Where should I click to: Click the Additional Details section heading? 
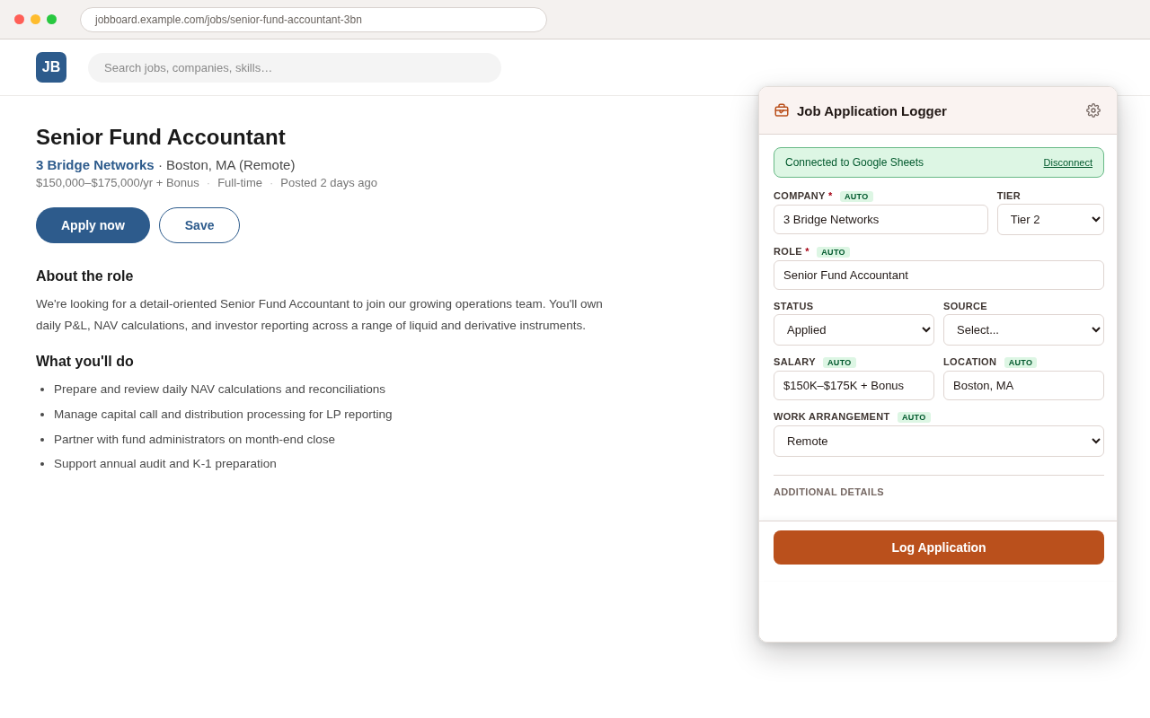[828, 492]
